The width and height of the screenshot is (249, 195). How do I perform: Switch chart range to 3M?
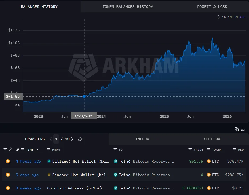pos(235,17)
